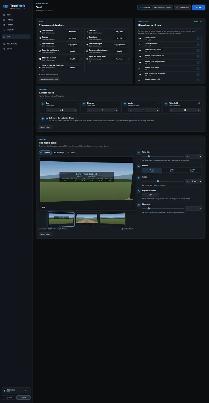
Task: Choose Left monitor option
Action: coord(152,170)
